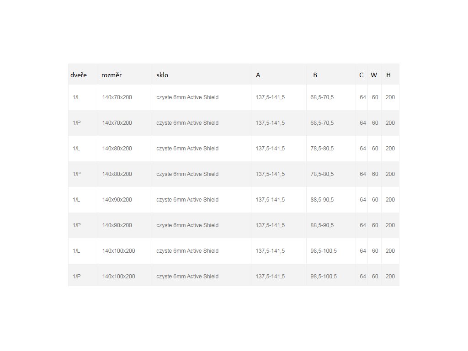Click the "B" column header

[315, 75]
